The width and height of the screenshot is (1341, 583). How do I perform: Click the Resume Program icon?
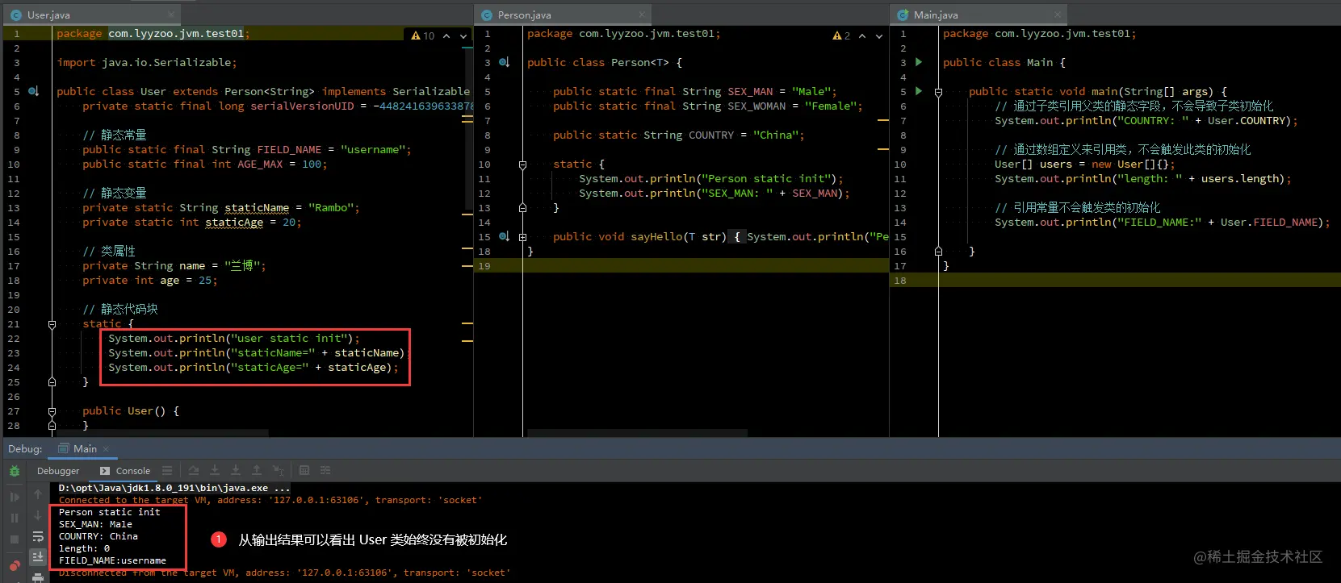point(15,497)
